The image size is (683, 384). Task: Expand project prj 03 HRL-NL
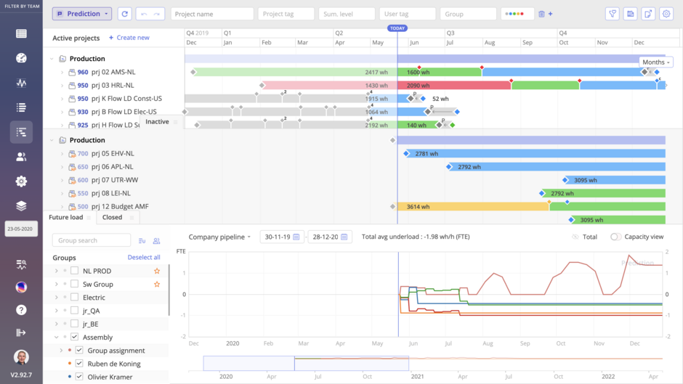click(62, 86)
